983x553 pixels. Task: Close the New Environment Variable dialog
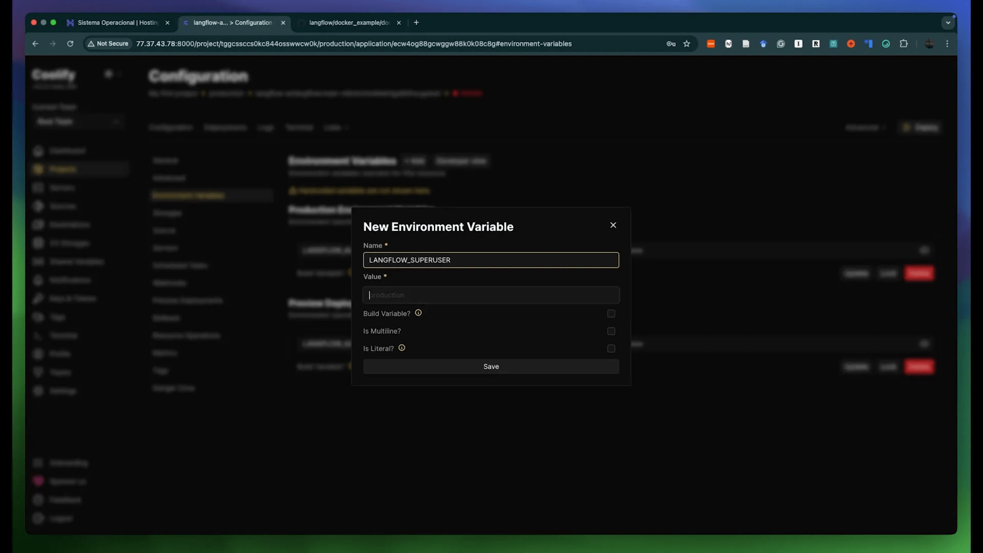(x=613, y=225)
